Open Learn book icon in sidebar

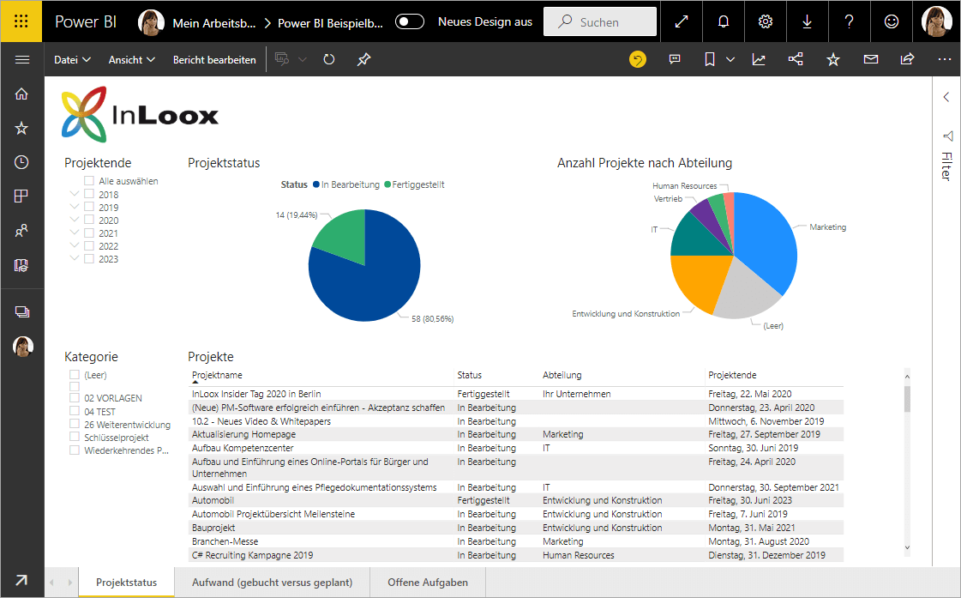coord(21,265)
